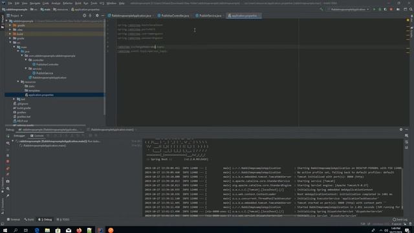This screenshot has width=414, height=233.
Task: Open the File menu
Action: 10,3
